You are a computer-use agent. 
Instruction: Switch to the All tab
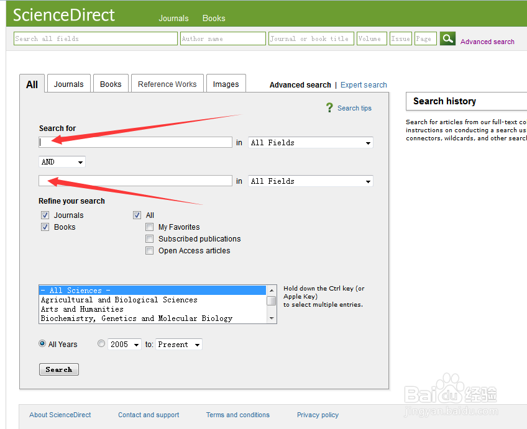click(32, 84)
